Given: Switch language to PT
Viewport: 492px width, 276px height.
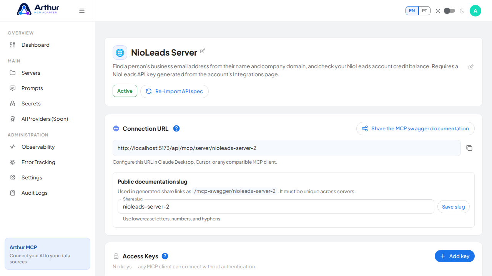Looking at the screenshot, I should pyautogui.click(x=424, y=11).
